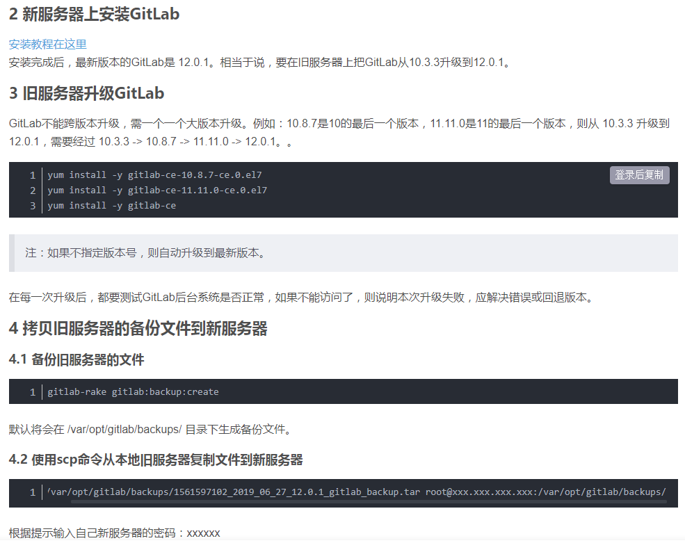
Task: Open the 安装教程在这里 link
Action: (x=47, y=44)
